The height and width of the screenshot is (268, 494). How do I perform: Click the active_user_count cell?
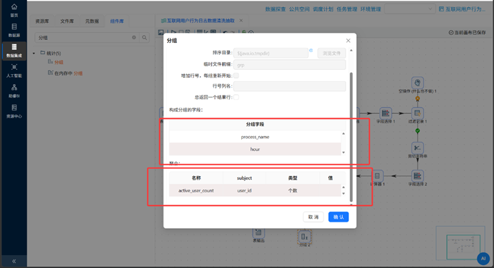tap(196, 190)
